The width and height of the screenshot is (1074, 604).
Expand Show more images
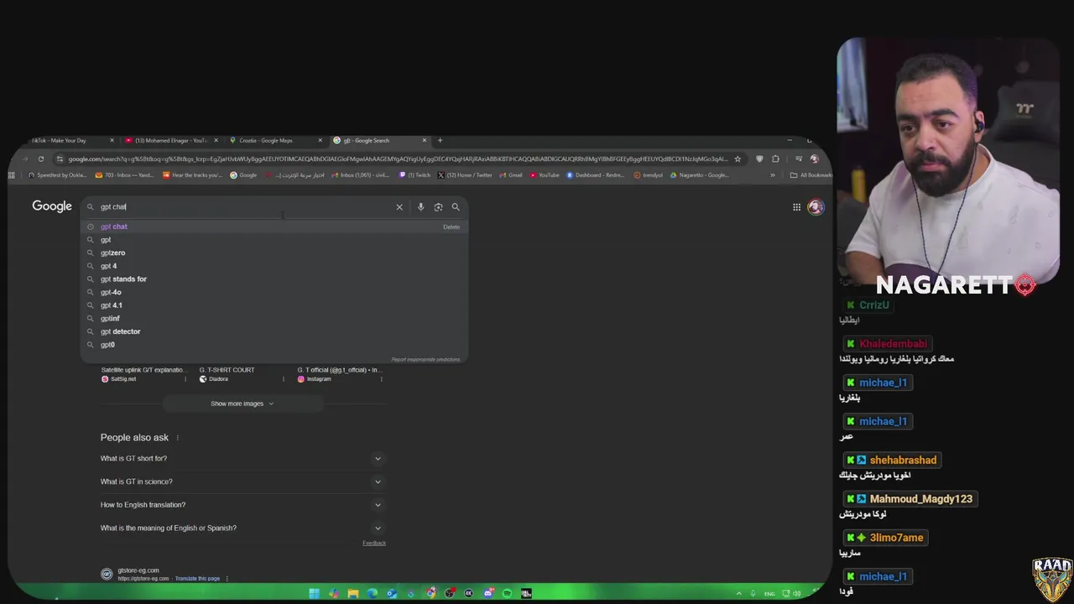(x=242, y=404)
